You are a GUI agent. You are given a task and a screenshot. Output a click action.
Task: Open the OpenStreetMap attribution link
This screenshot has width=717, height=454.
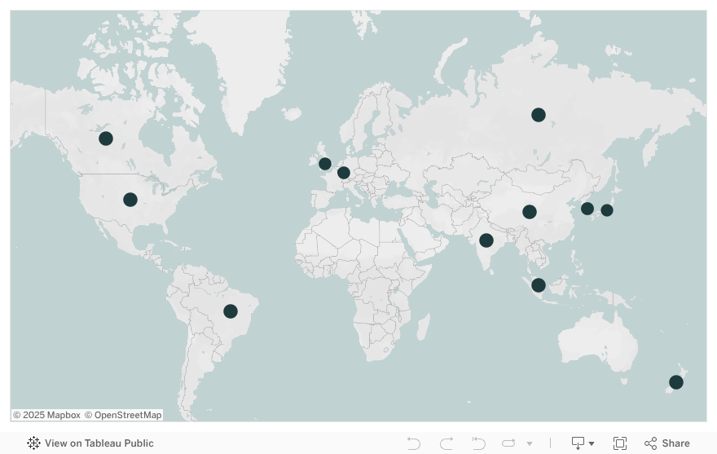tap(123, 415)
